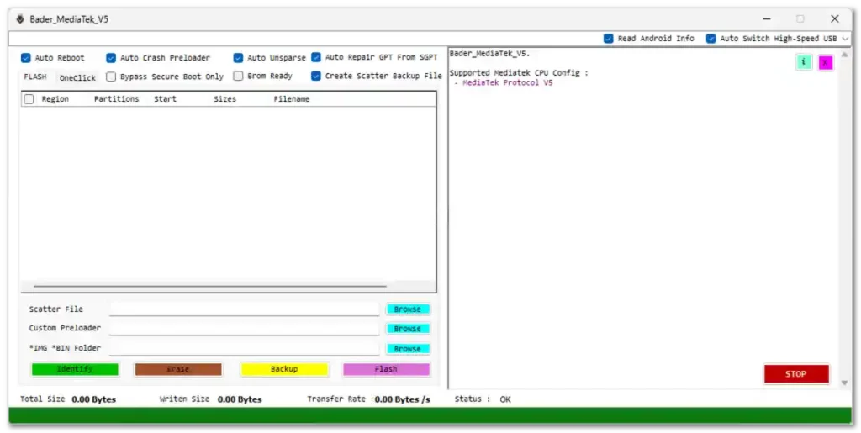Toggle the Auto Reboot checkbox
Viewport: 861px width, 433px height.
click(27, 58)
